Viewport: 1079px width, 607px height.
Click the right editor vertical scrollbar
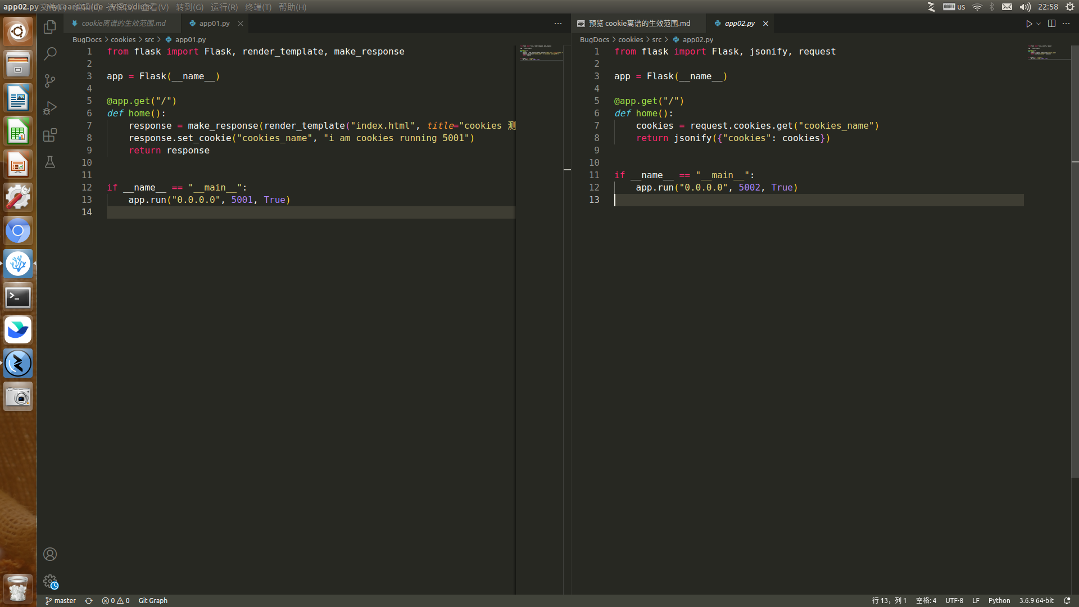click(x=1075, y=261)
